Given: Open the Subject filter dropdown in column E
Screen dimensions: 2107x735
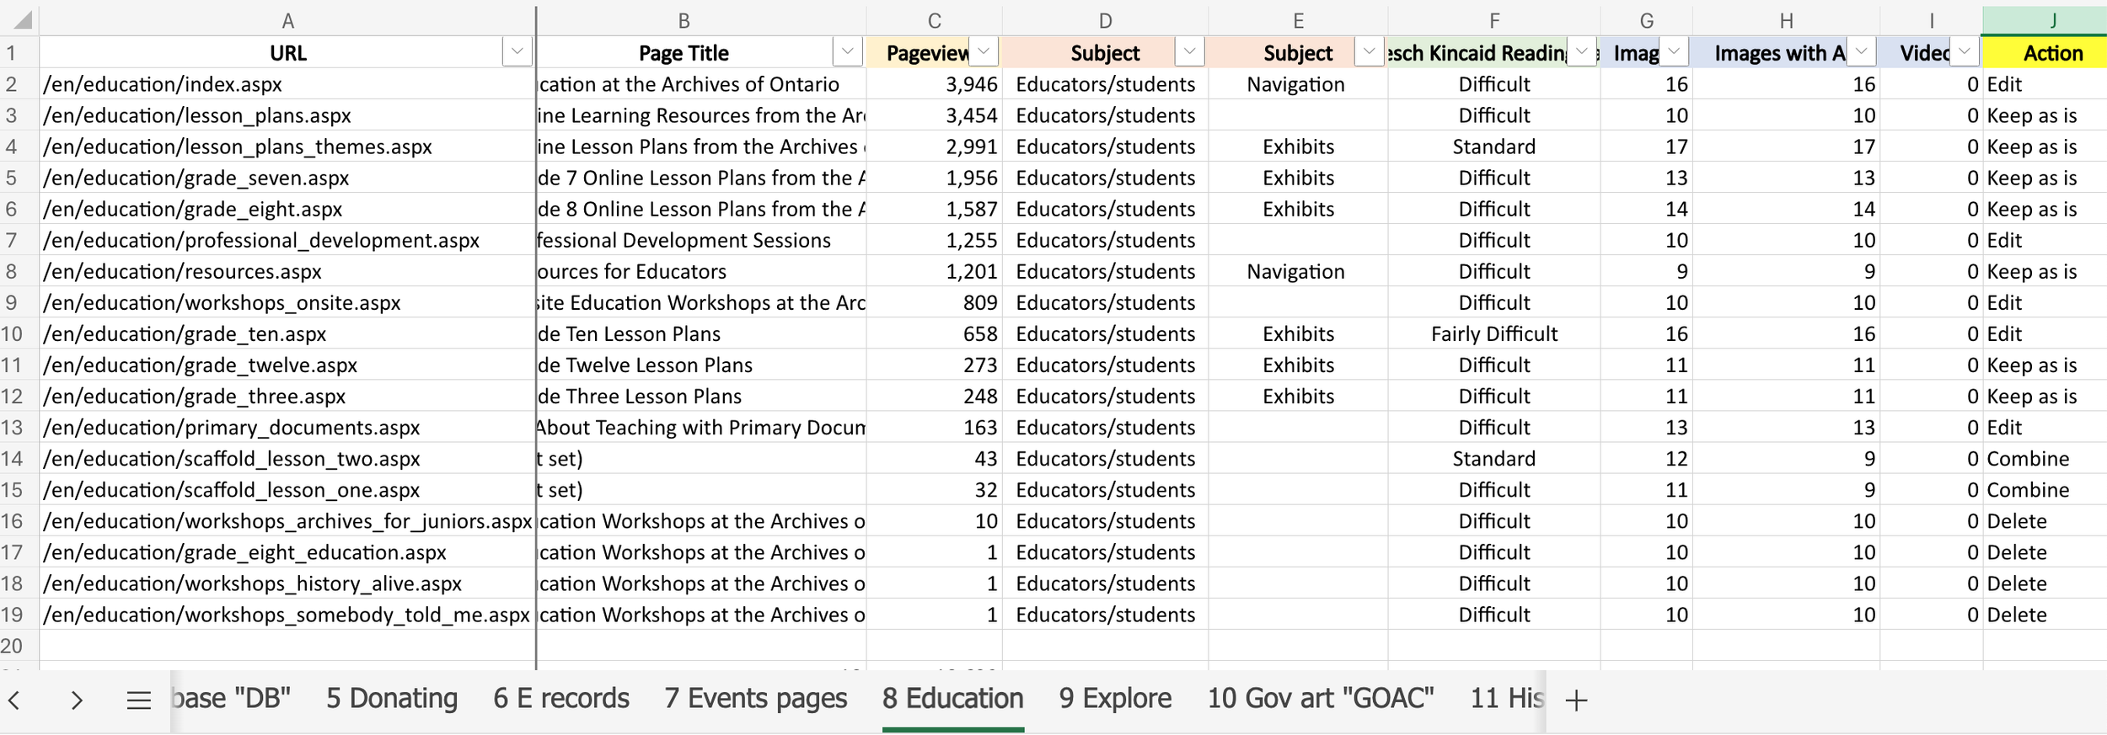Looking at the screenshot, I should point(1369,52).
